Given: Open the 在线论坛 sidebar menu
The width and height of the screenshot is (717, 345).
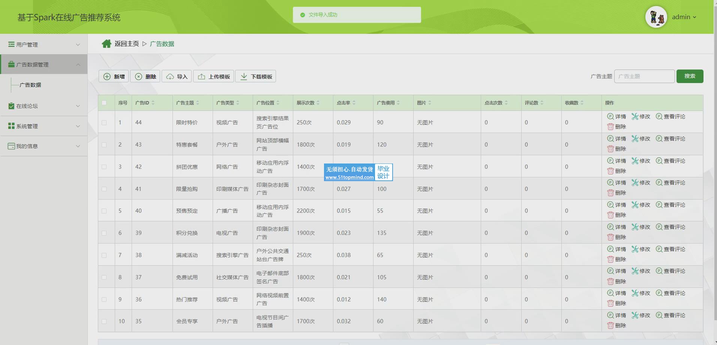Looking at the screenshot, I should [44, 106].
